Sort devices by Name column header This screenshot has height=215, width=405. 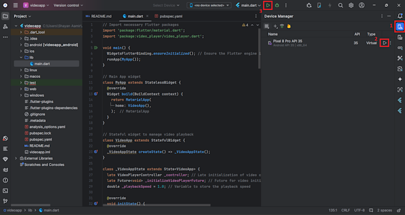tap(273, 34)
